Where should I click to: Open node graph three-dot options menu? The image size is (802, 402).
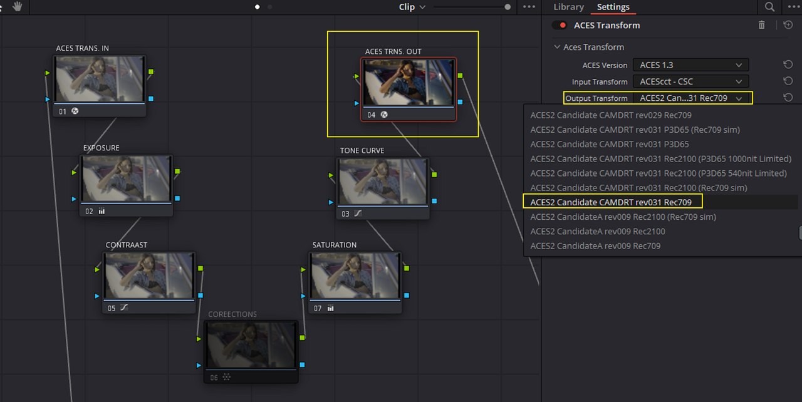tap(529, 7)
